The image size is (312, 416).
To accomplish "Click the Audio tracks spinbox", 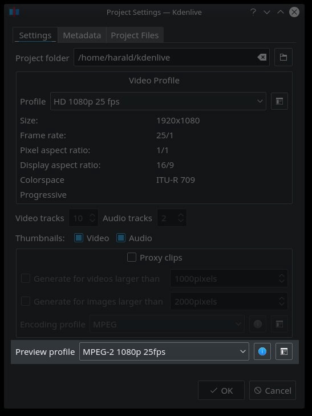I will (172, 218).
